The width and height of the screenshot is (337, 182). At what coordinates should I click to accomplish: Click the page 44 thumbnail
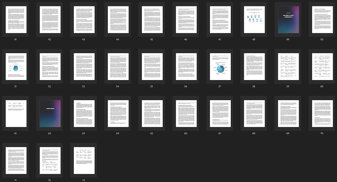[x=118, y=20]
